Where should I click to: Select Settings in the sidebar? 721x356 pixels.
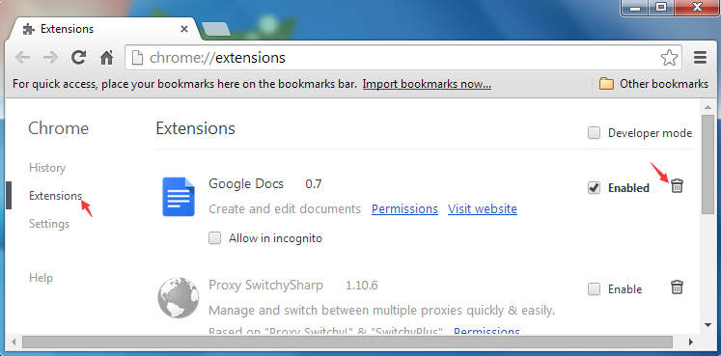click(49, 224)
